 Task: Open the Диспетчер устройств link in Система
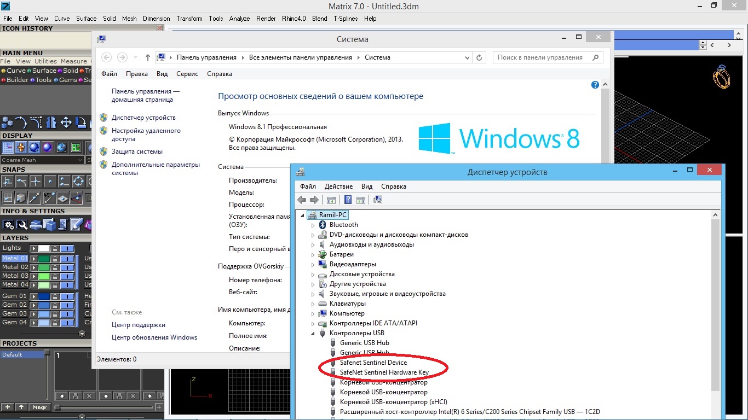[143, 118]
